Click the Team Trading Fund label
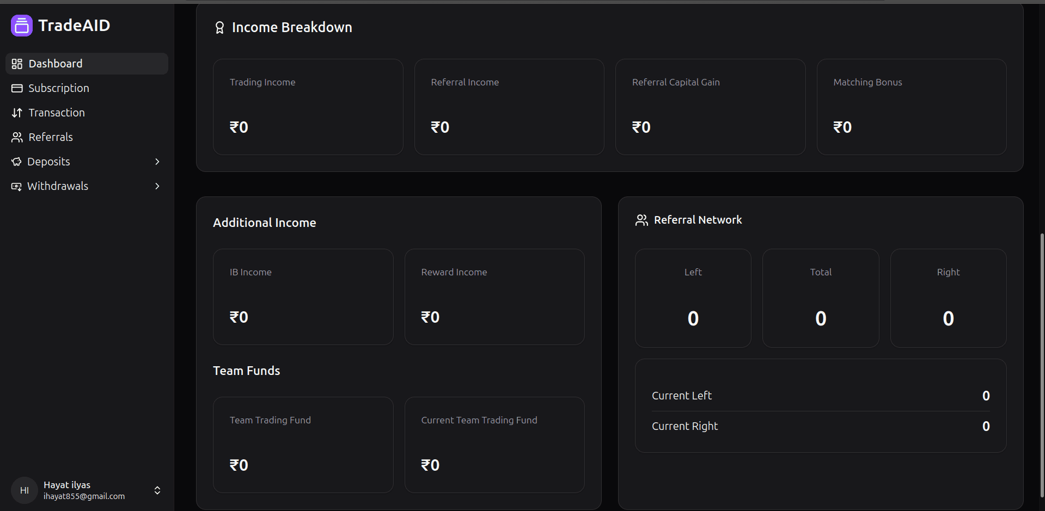Viewport: 1045px width, 511px height. coord(270,420)
